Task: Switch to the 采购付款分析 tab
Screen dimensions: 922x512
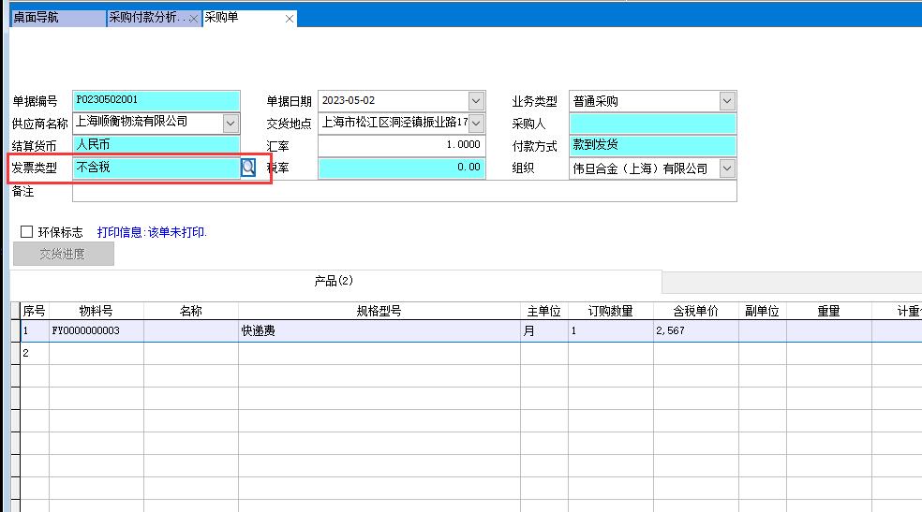Action: [x=147, y=18]
